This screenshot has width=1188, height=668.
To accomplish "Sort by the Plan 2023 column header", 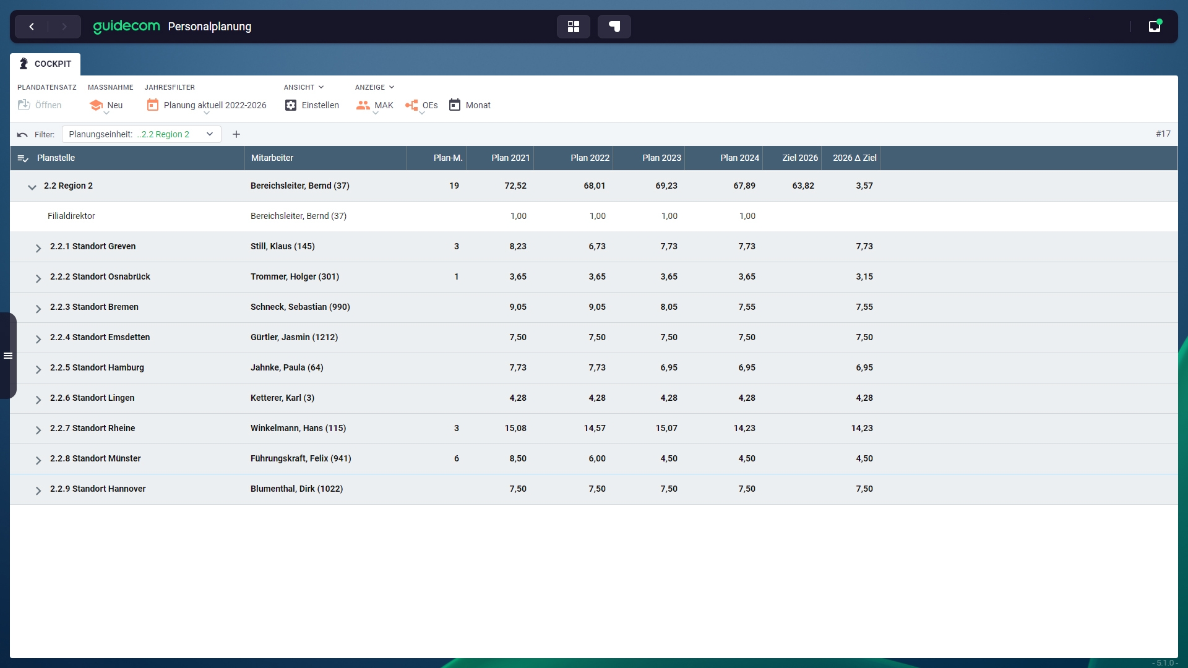I will tap(661, 158).
